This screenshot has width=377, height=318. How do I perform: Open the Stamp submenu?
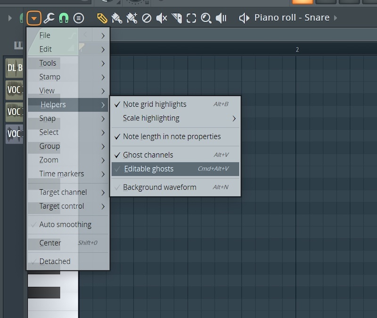(50, 76)
